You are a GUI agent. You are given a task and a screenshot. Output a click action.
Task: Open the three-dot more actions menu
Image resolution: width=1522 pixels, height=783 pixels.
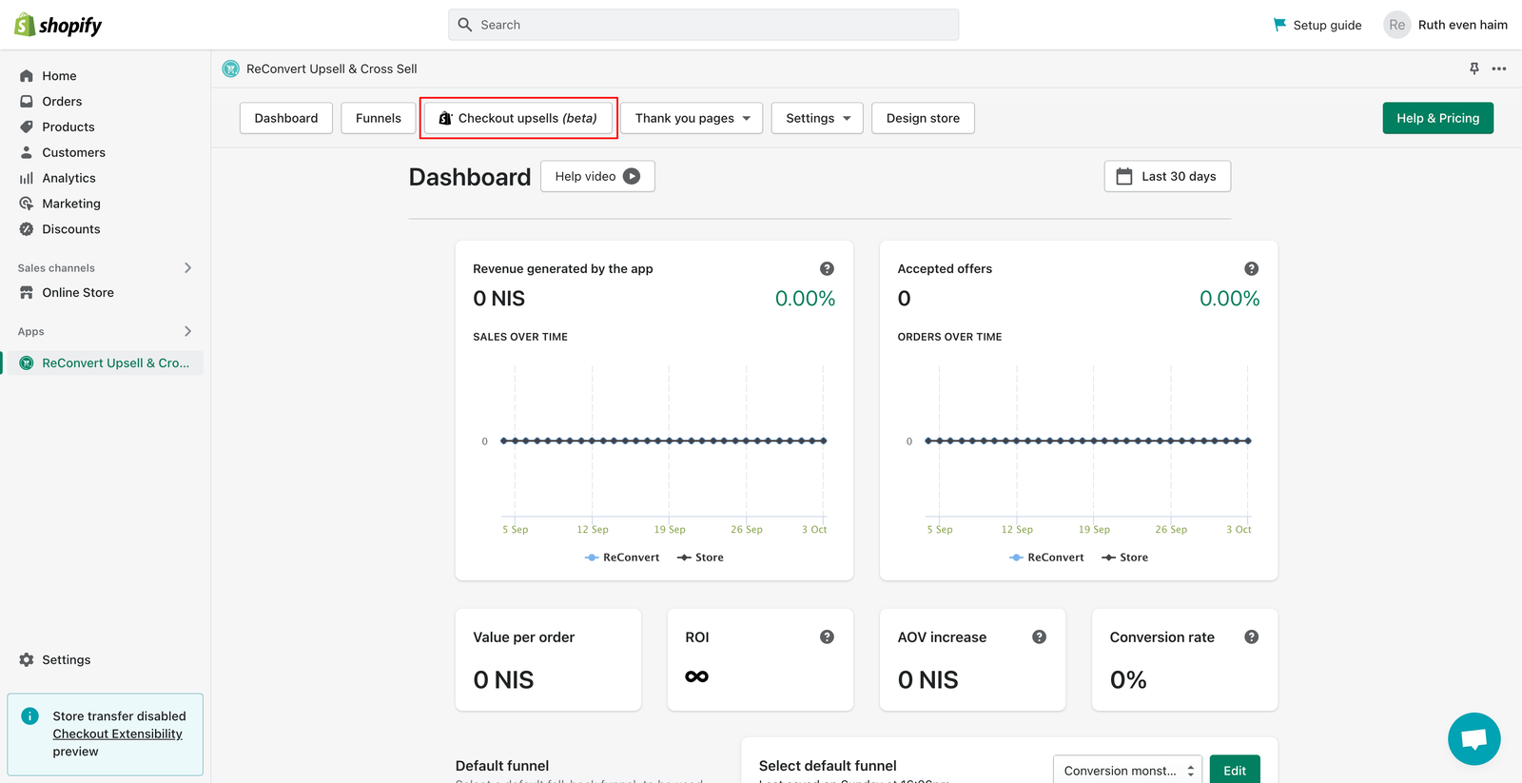coord(1499,69)
